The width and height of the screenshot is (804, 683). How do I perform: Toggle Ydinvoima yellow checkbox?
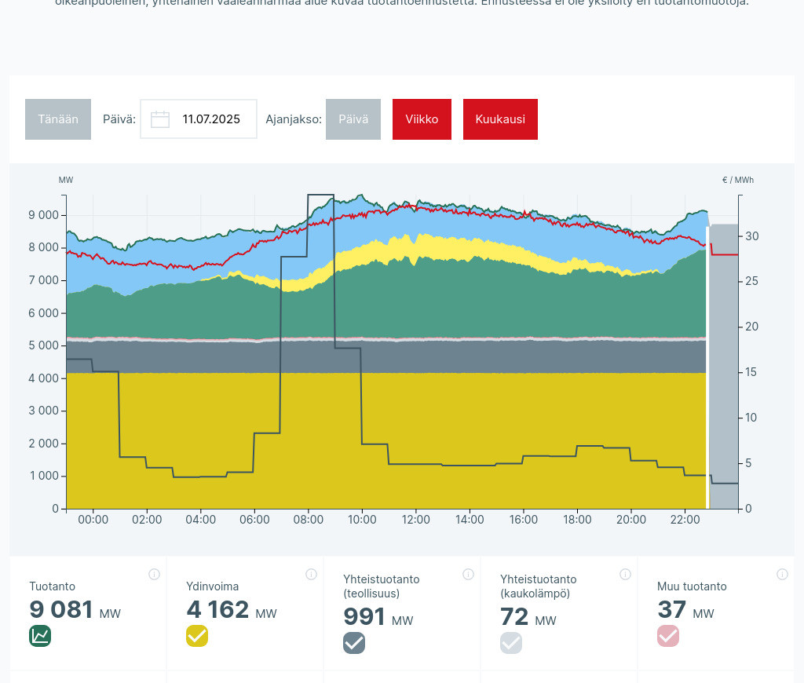point(197,636)
